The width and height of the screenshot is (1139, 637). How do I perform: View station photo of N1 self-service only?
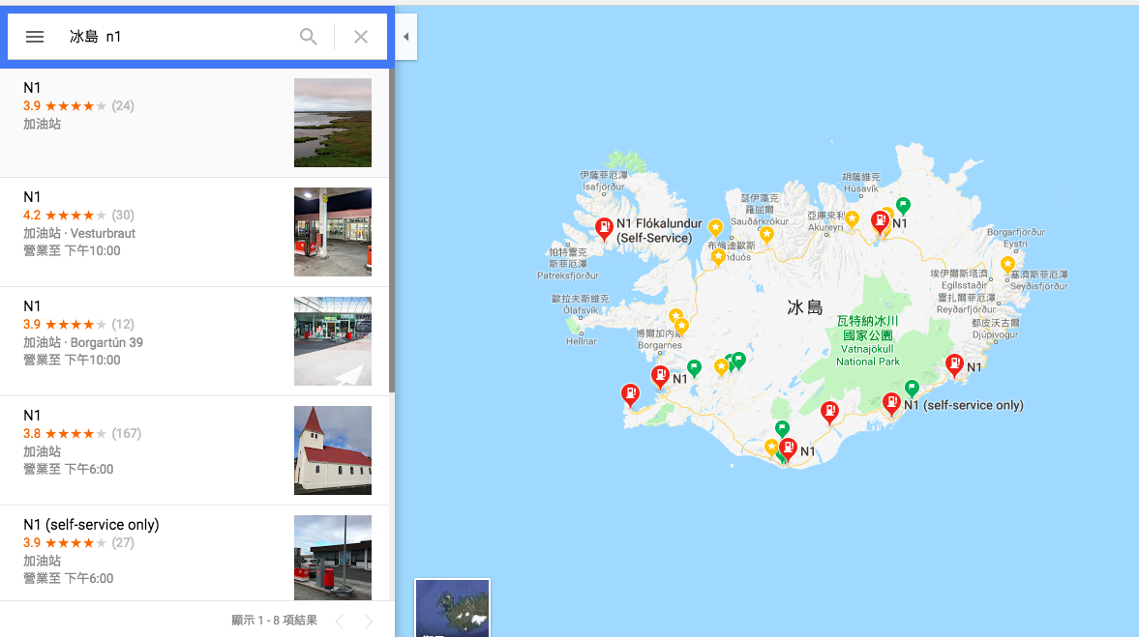[x=333, y=557]
